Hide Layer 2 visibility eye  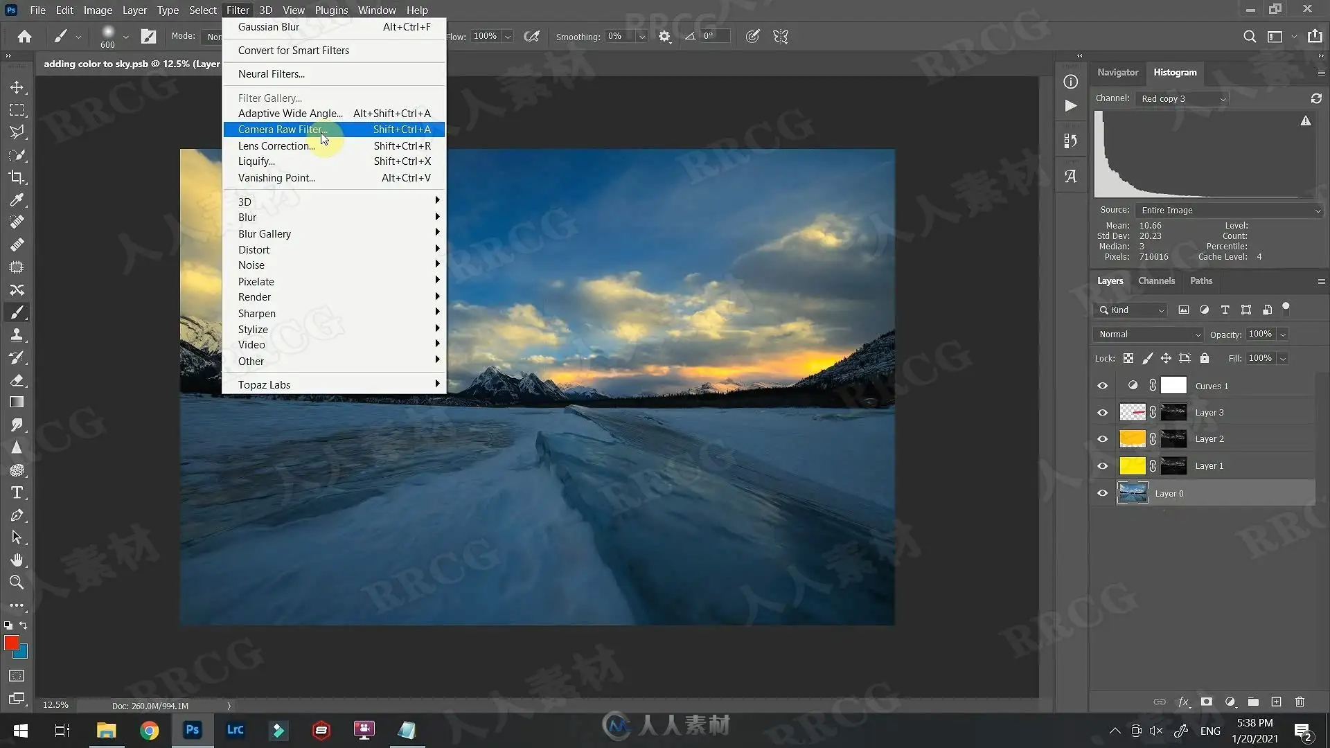pos(1102,439)
